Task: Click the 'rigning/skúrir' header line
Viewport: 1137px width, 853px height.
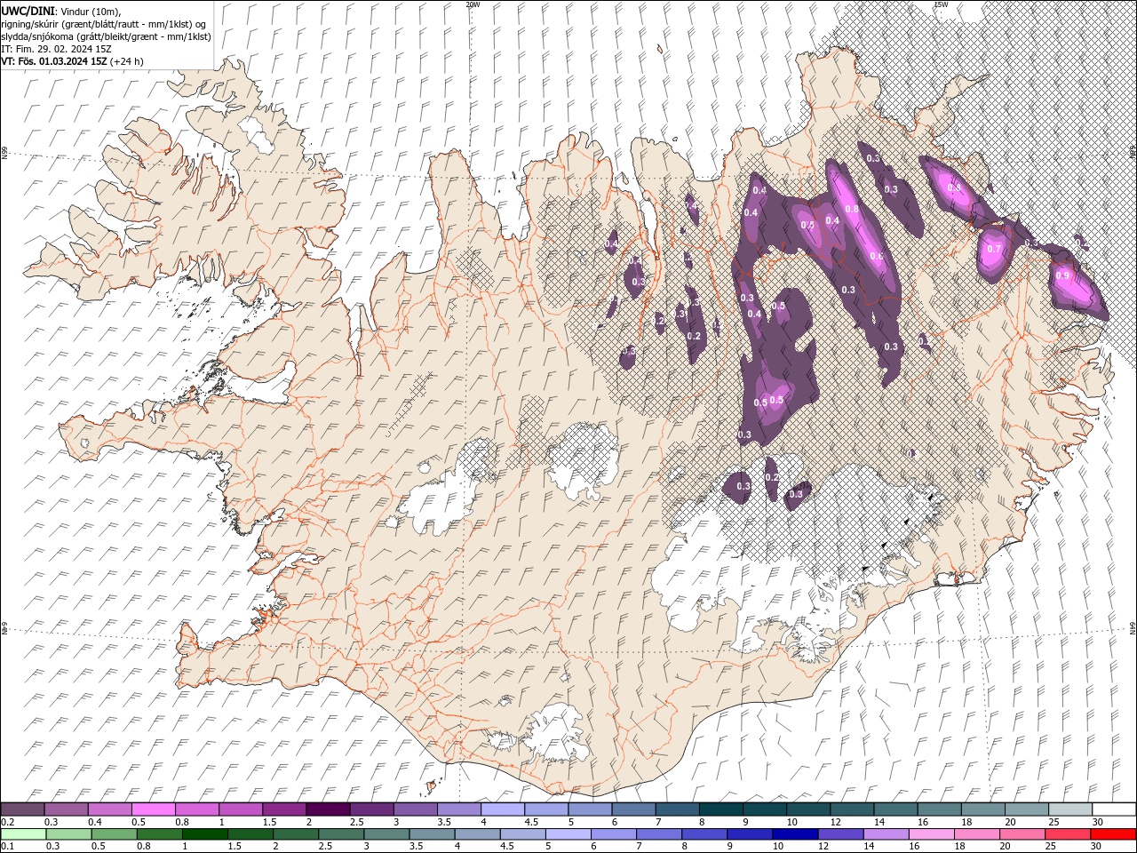Action: [x=104, y=23]
